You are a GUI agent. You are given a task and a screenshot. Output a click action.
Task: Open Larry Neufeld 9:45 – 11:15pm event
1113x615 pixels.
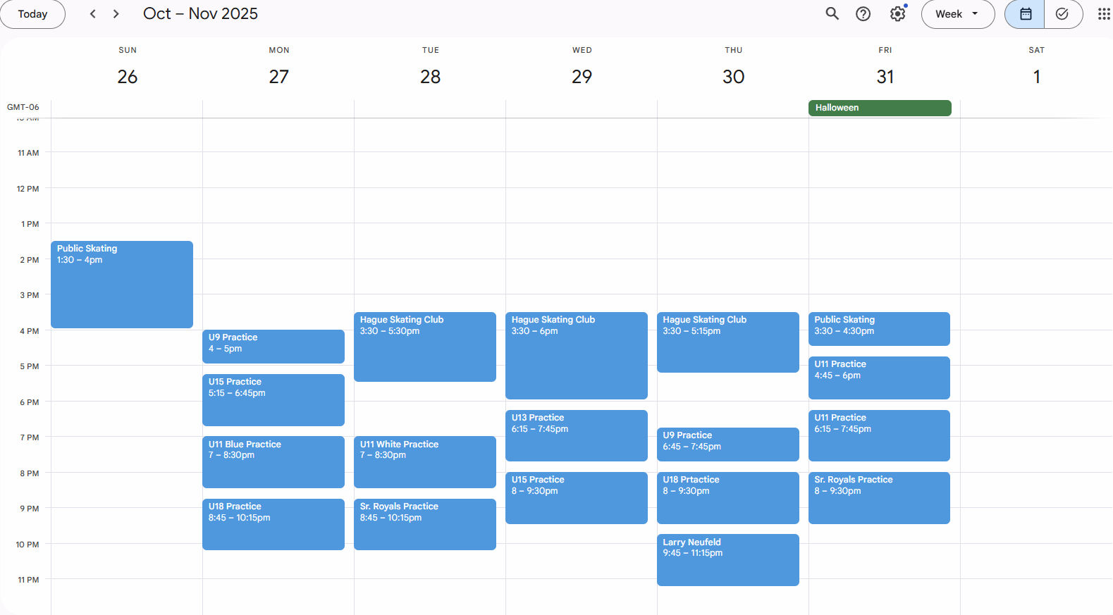[x=728, y=560]
